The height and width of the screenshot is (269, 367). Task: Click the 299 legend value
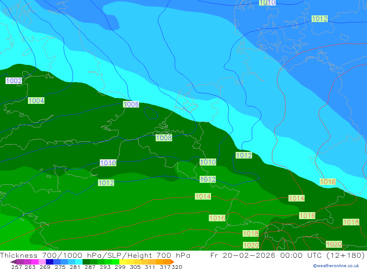(120, 267)
